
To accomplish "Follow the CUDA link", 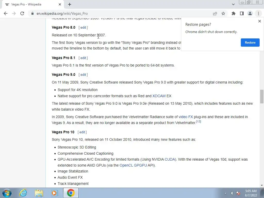I will (x=170, y=159).
